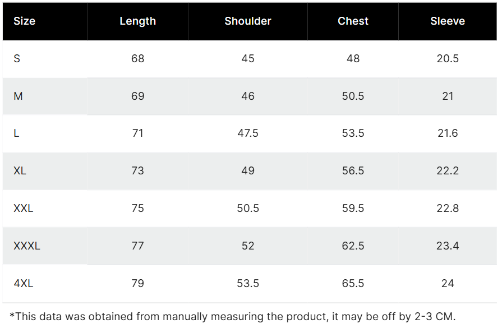Screen dimensions: 502x328
Task: Select the XXXL size row label
Action: coord(27,246)
